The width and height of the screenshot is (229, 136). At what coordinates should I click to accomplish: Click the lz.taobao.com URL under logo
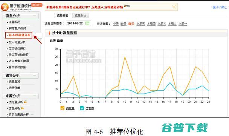tap(20, 9)
